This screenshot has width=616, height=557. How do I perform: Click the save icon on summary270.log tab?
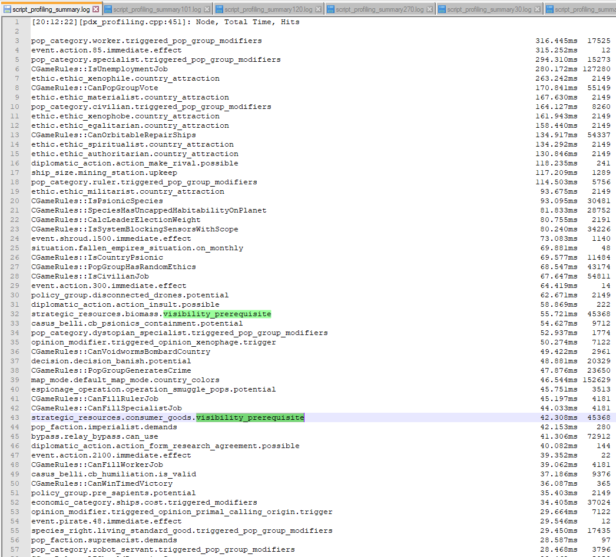pyautogui.click(x=330, y=9)
